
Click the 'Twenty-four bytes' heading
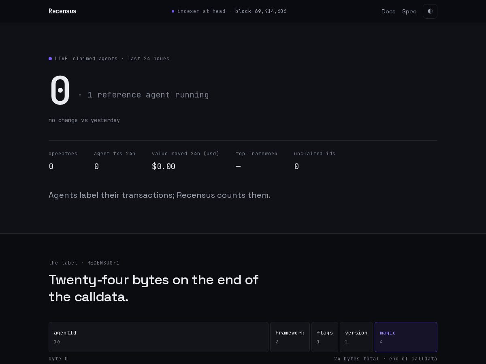pyautogui.click(x=153, y=288)
